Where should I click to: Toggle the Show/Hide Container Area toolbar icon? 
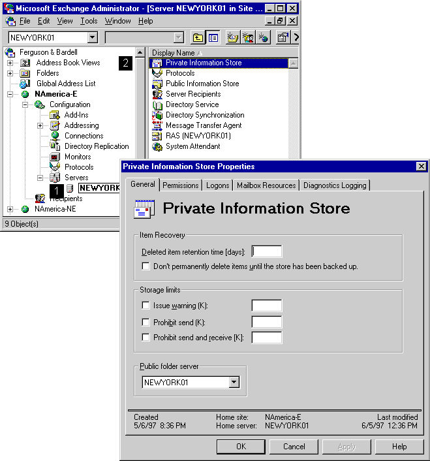coord(213,38)
